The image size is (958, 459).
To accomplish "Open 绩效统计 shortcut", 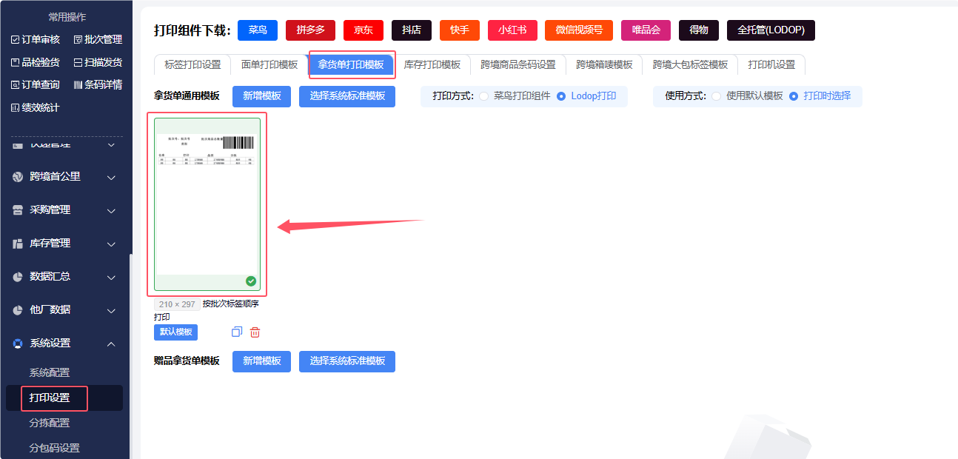I will pos(36,107).
